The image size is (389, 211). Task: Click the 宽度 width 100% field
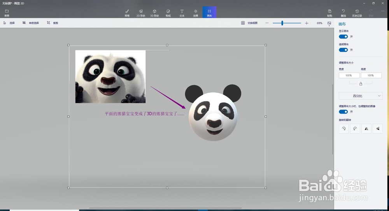click(x=349, y=75)
